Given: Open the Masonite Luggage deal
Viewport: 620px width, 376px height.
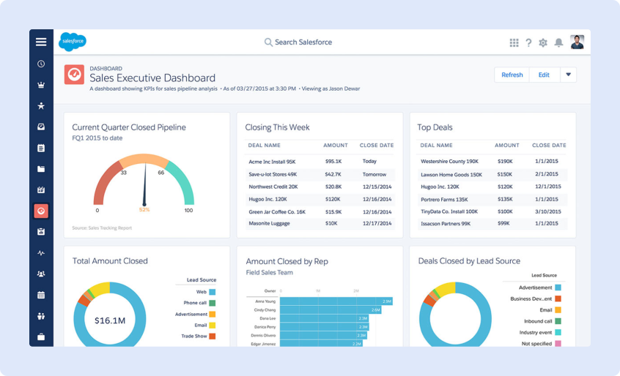Looking at the screenshot, I should click(269, 223).
